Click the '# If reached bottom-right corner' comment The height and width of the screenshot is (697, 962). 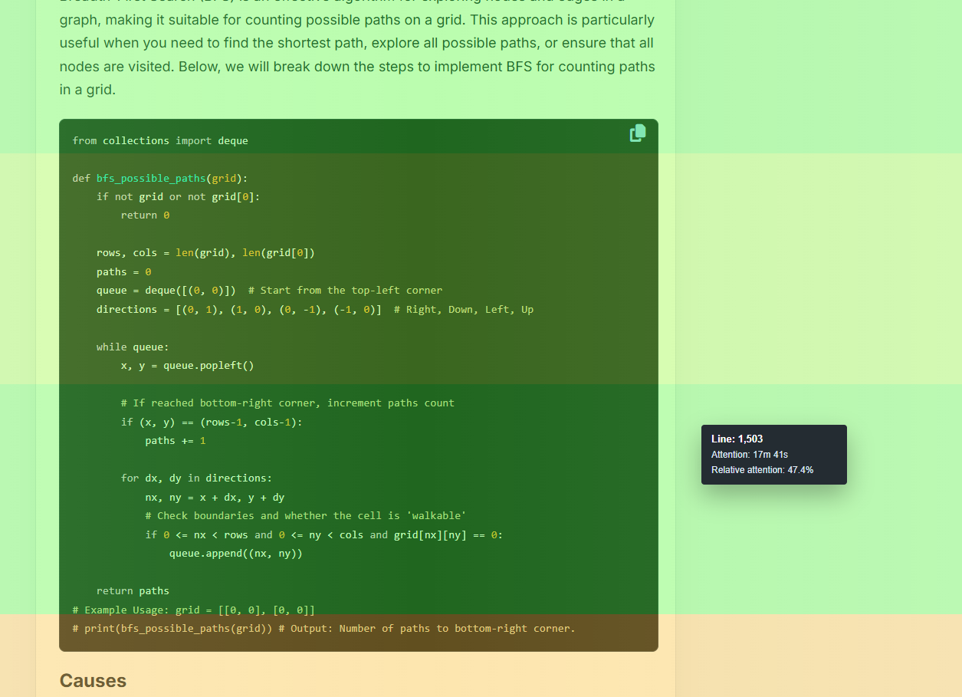pos(287,403)
